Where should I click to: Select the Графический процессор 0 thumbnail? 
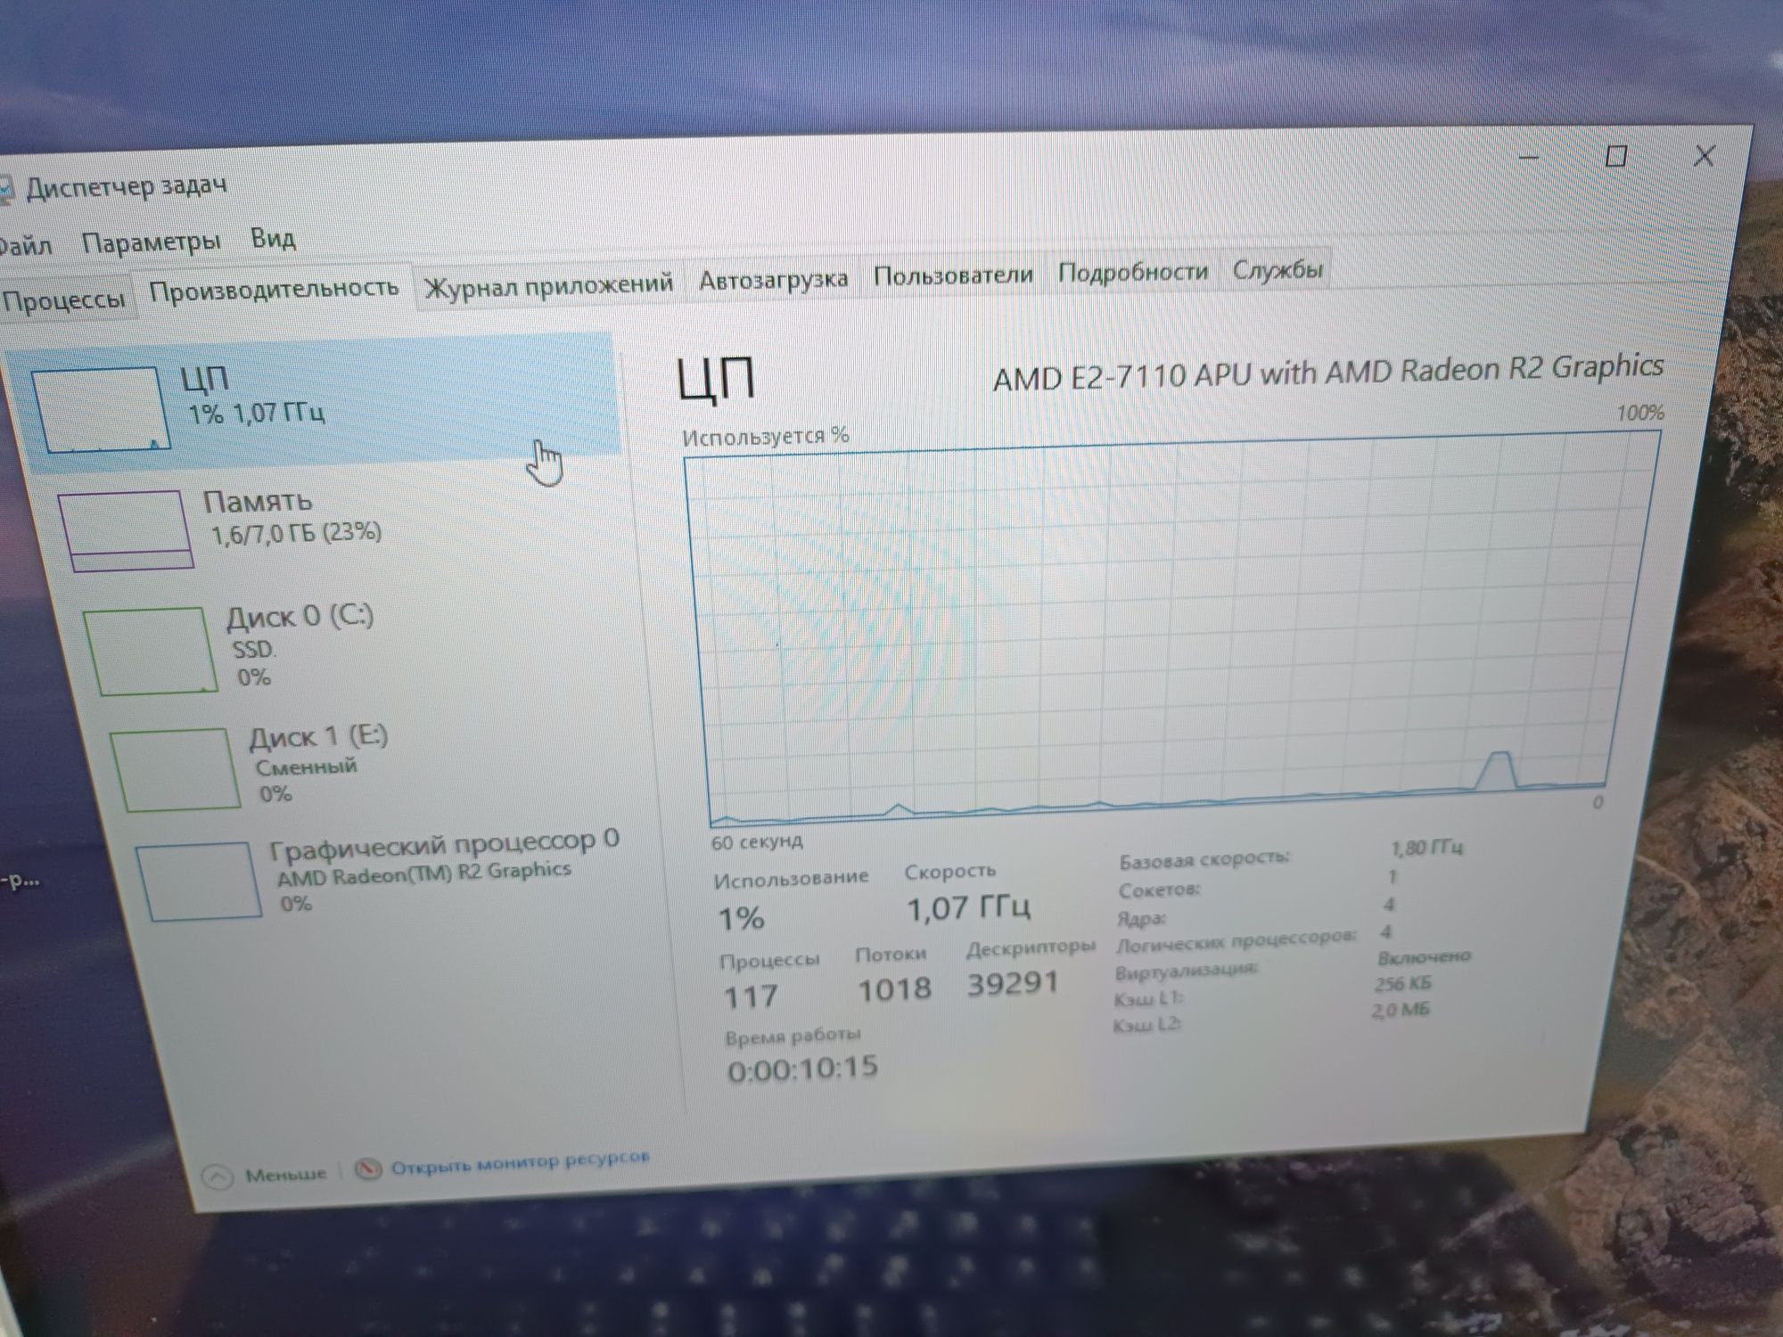pyautogui.click(x=201, y=881)
